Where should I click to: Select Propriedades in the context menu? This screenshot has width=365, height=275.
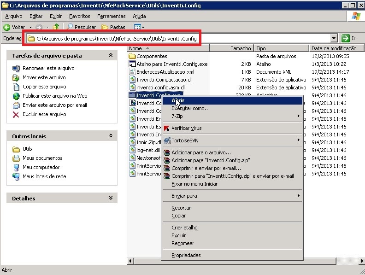coord(186,255)
